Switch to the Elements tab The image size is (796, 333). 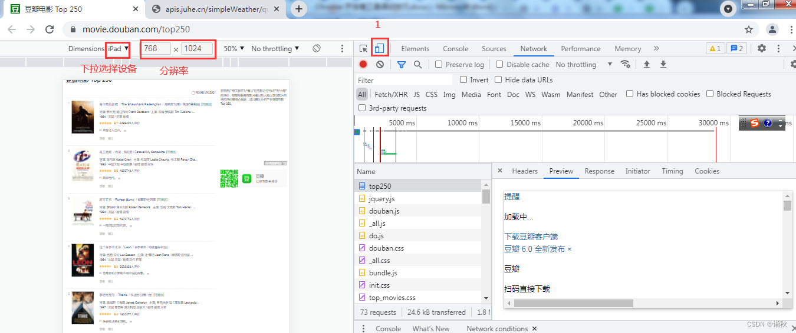pos(415,49)
